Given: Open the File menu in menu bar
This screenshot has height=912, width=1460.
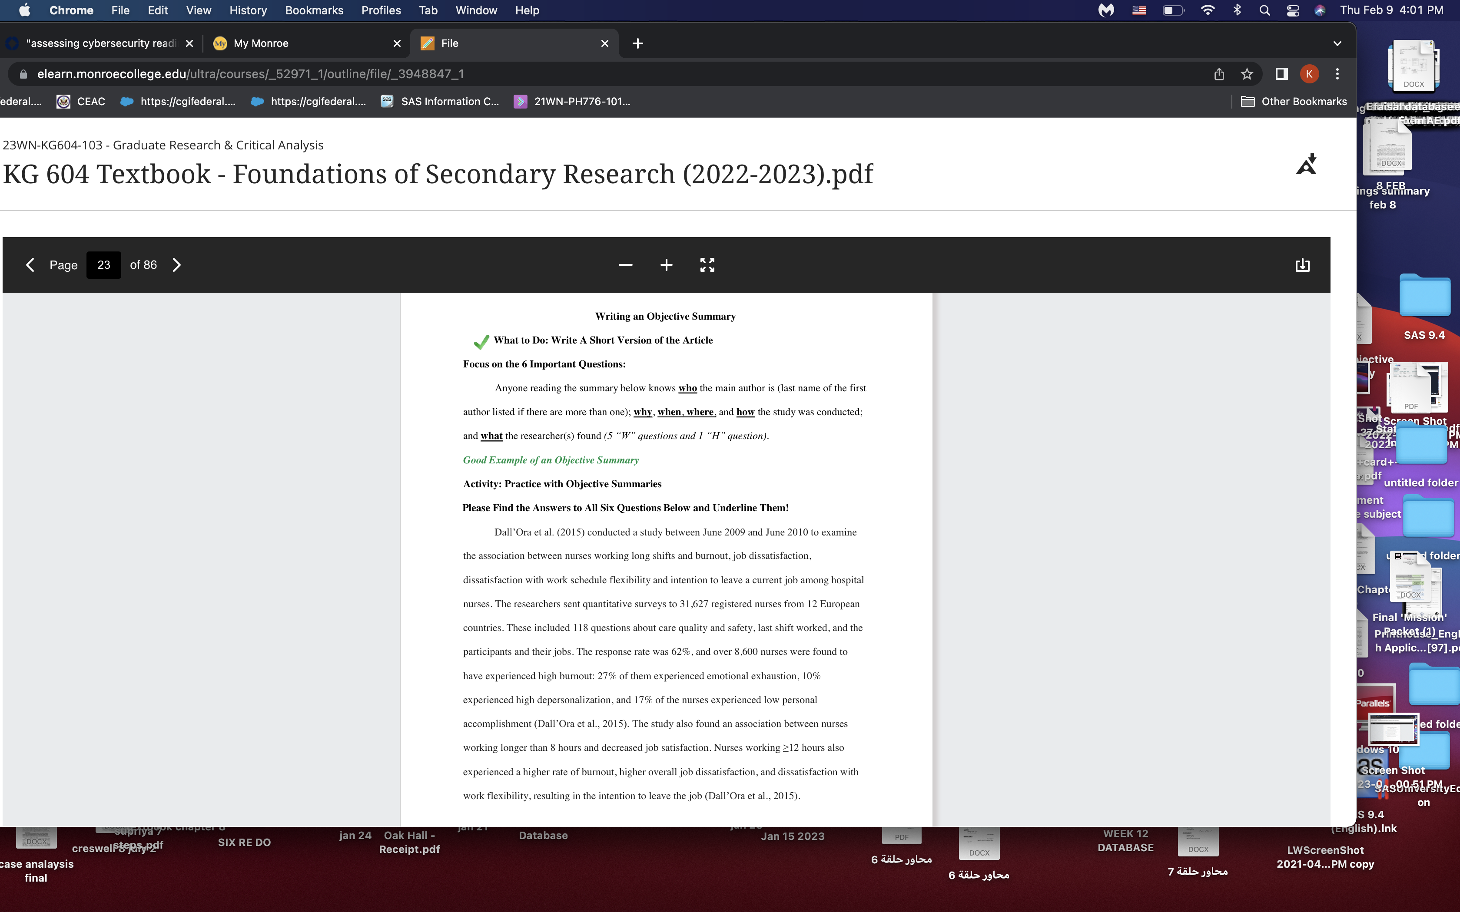Looking at the screenshot, I should coord(120,10).
